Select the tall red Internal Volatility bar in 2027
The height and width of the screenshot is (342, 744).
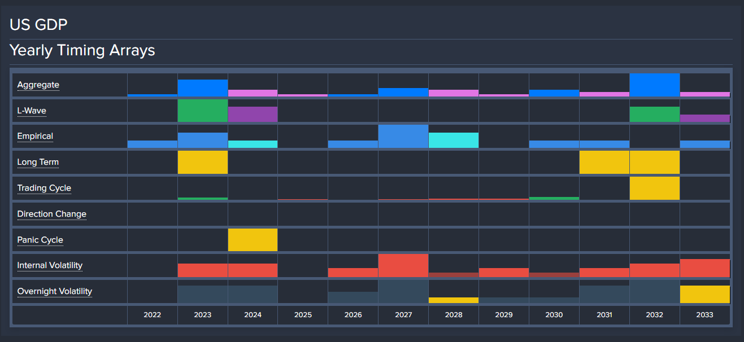click(403, 266)
